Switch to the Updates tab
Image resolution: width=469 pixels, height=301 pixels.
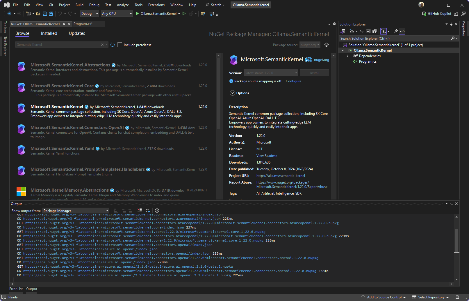coord(77,33)
